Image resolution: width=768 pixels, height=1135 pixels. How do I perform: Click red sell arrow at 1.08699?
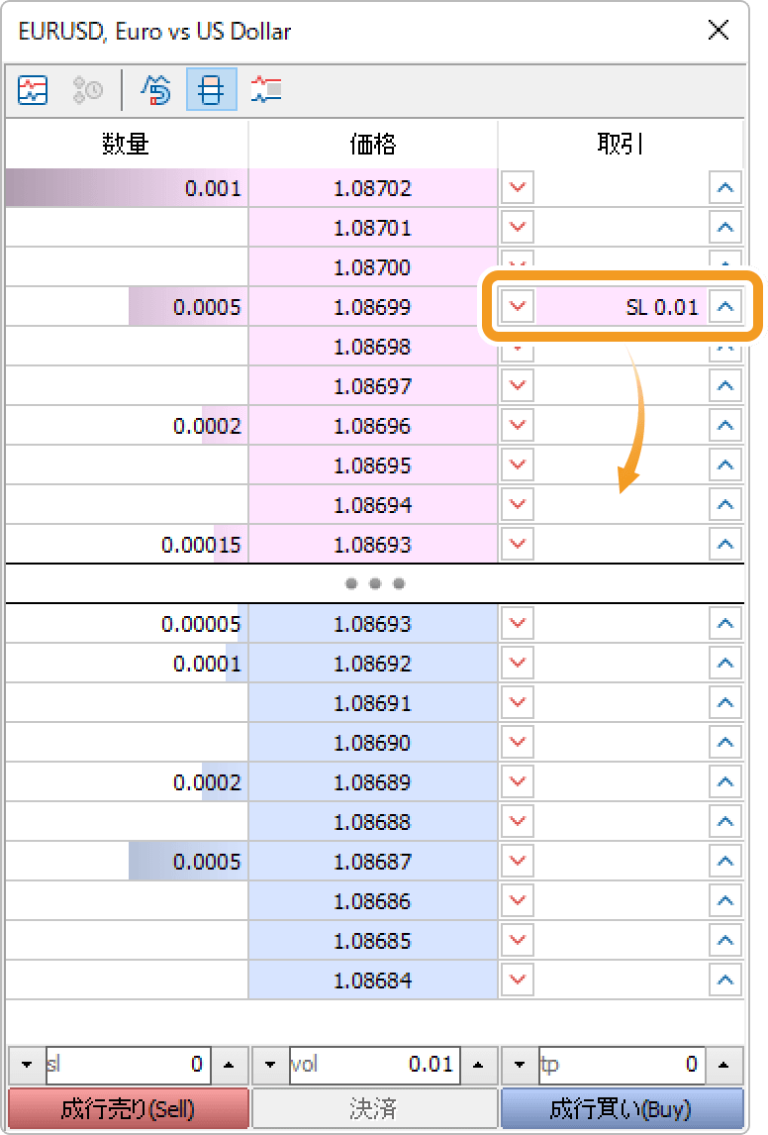pyautogui.click(x=517, y=307)
